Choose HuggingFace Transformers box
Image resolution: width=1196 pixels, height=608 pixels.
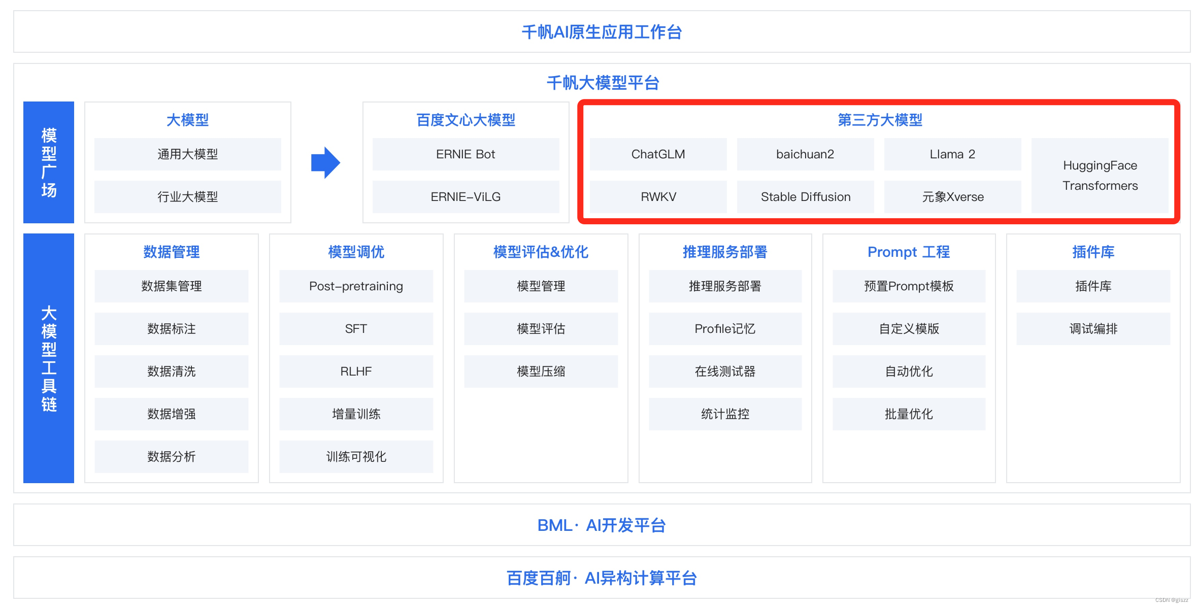tap(1100, 176)
